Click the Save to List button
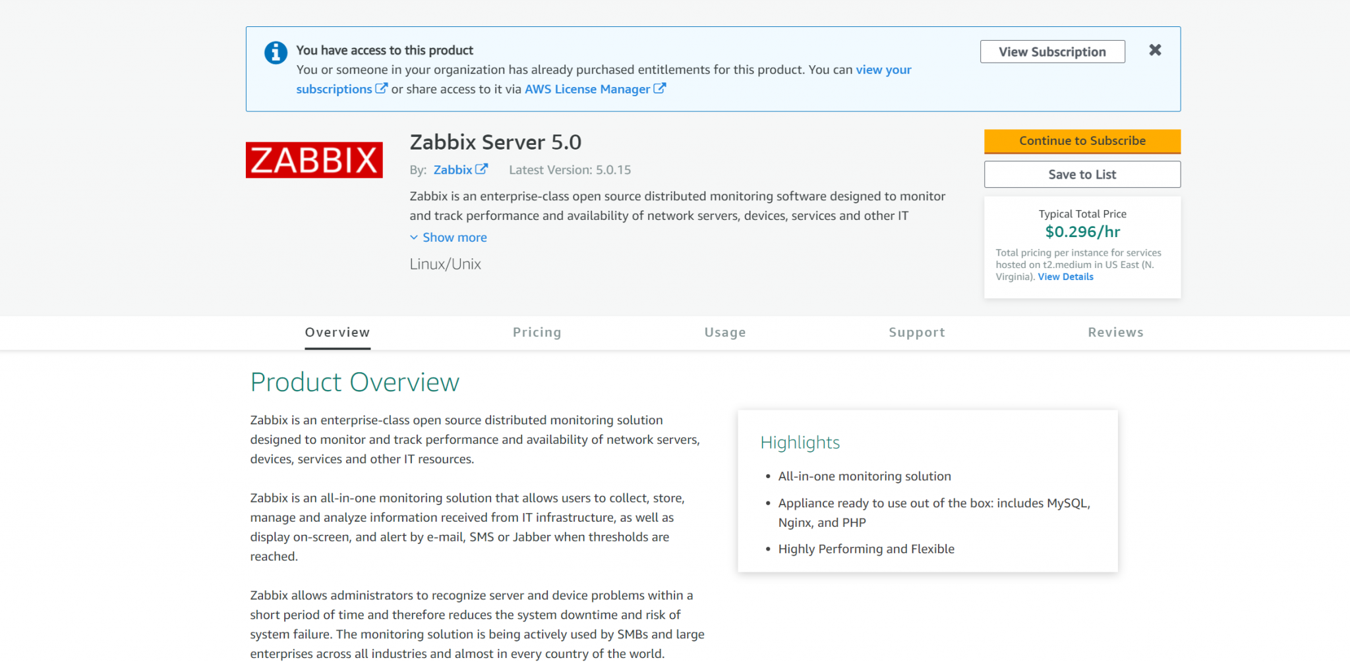Viewport: 1350px width, 662px height. pyautogui.click(x=1082, y=174)
